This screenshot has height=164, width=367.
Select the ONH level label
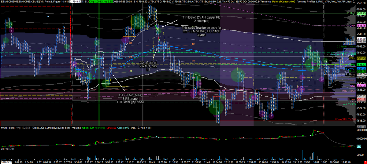tap(352, 26)
